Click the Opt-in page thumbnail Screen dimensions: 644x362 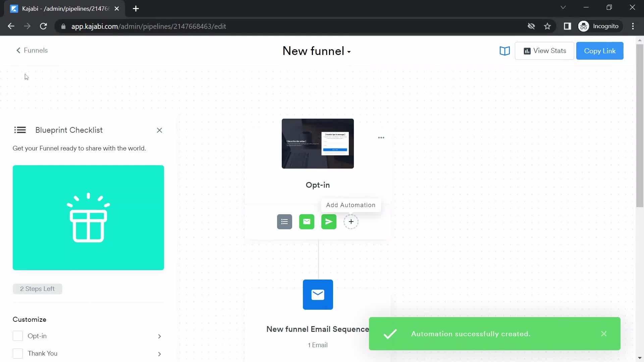tap(318, 143)
